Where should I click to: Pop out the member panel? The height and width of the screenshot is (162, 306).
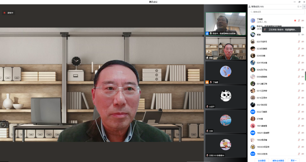coord(298,6)
